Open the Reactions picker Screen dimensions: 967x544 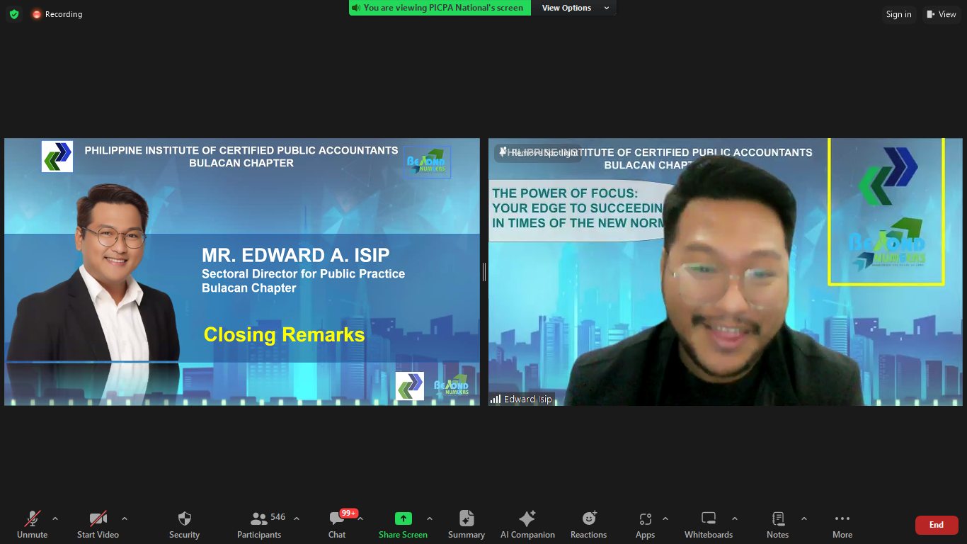(x=589, y=525)
